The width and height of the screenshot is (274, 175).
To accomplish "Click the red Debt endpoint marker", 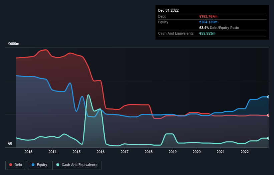I will click(x=268, y=115).
